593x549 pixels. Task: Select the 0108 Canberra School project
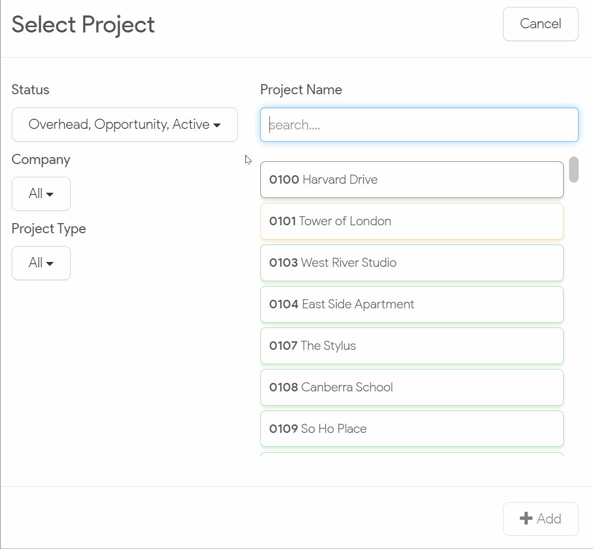point(411,388)
